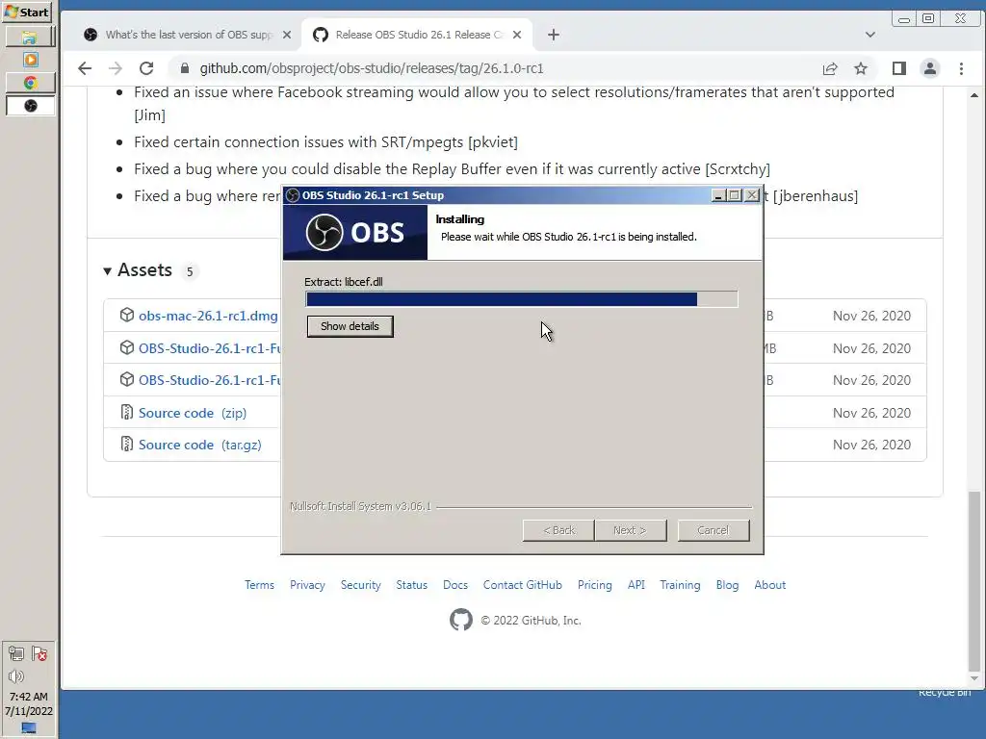The width and height of the screenshot is (986, 739).
Task: Click the 7:42 AM system clock
Action: [x=29, y=697]
